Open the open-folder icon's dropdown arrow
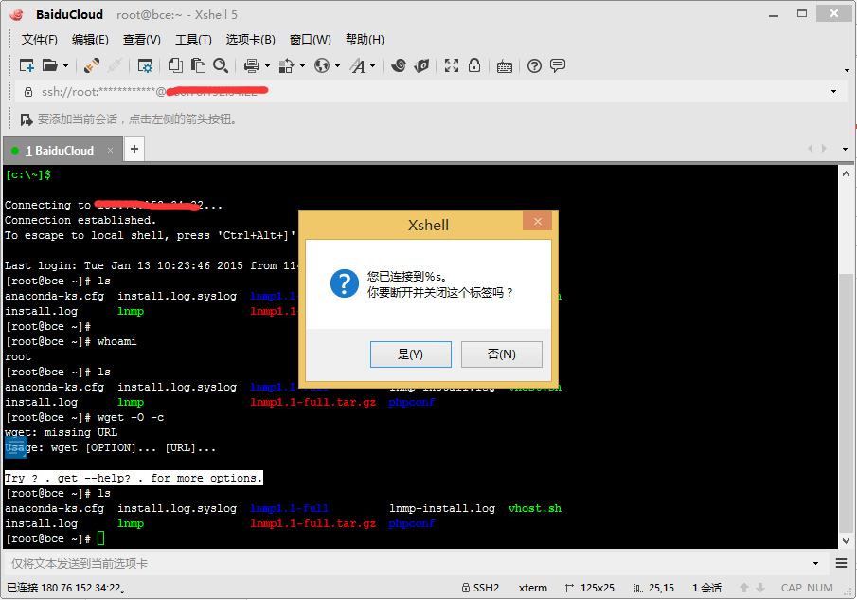 tap(67, 65)
